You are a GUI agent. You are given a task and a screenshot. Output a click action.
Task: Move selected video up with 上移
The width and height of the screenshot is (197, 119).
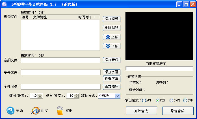coord(112,37)
